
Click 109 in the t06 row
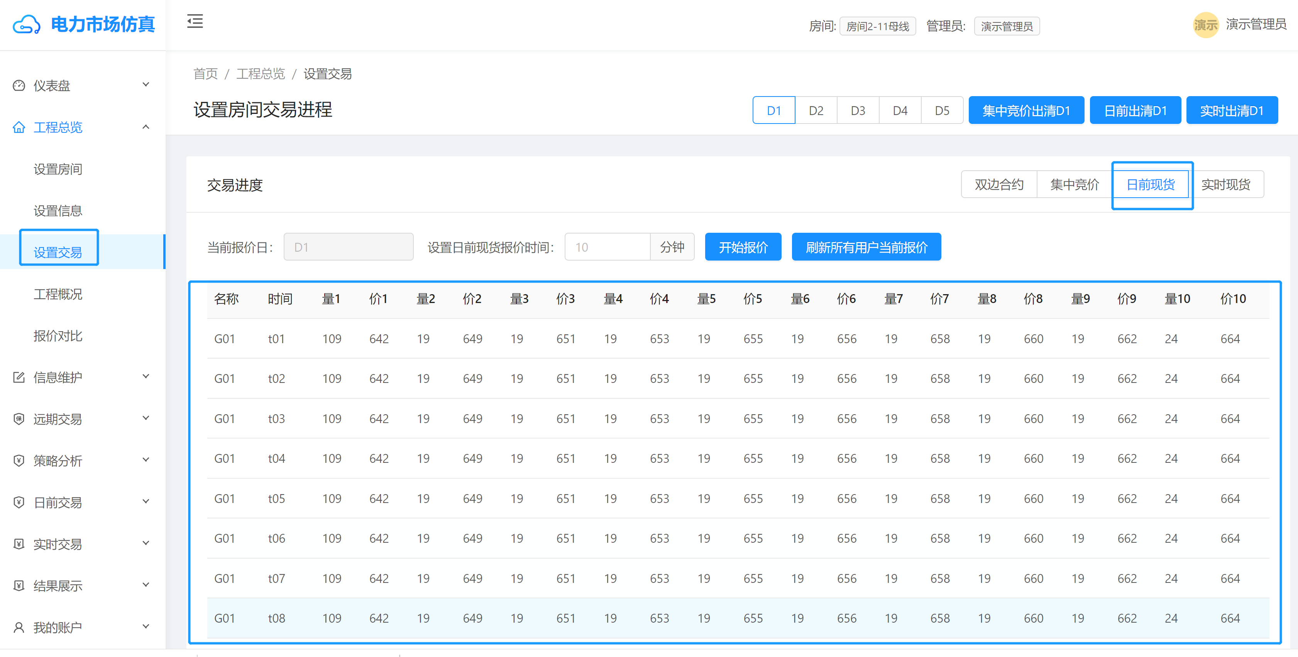[332, 538]
